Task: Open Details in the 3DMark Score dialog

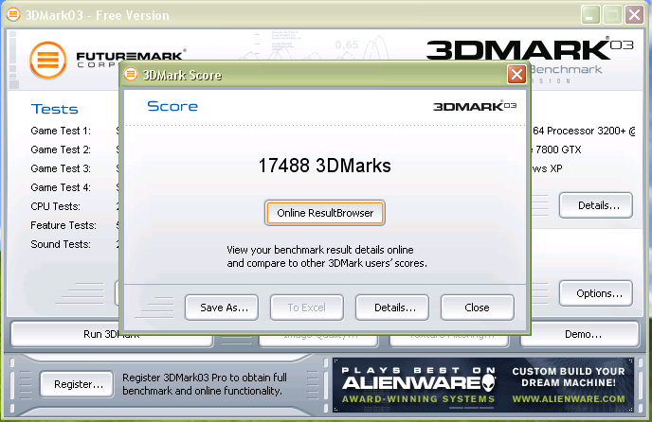Action: [392, 308]
